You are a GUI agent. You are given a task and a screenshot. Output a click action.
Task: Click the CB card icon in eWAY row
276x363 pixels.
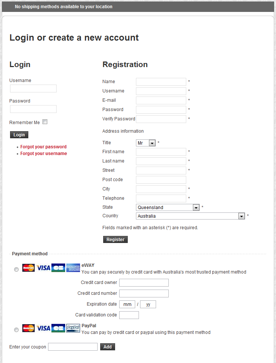(x=58, y=268)
